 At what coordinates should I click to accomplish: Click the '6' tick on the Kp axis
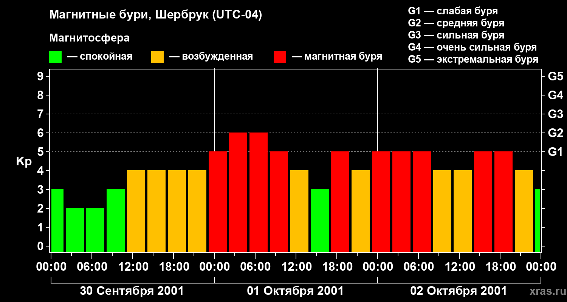click(41, 133)
